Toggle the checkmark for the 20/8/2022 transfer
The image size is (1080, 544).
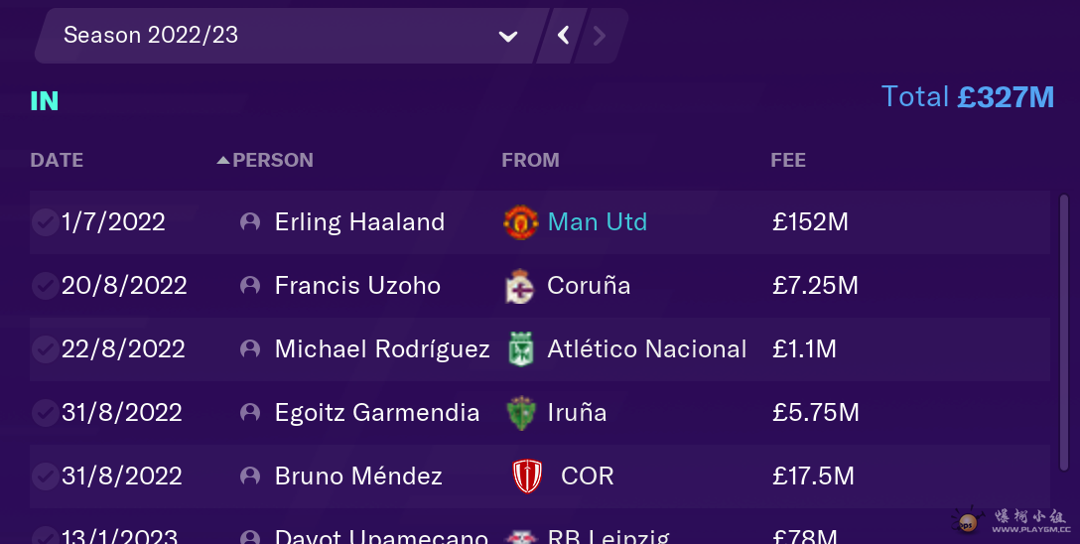pos(45,286)
